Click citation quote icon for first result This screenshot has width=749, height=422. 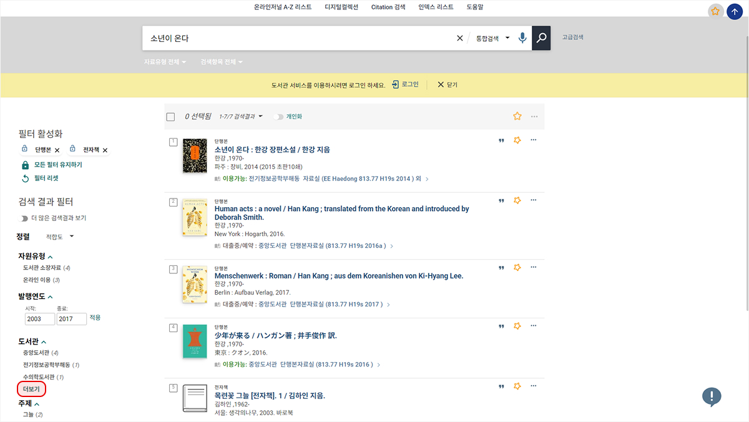[x=501, y=140]
